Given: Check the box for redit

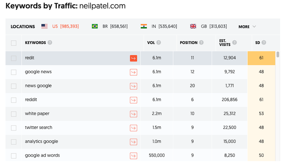Looking at the screenshot, I should tap(13, 58).
